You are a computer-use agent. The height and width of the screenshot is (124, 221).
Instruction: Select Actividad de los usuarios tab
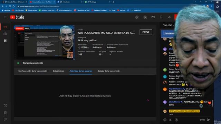(x=81, y=71)
